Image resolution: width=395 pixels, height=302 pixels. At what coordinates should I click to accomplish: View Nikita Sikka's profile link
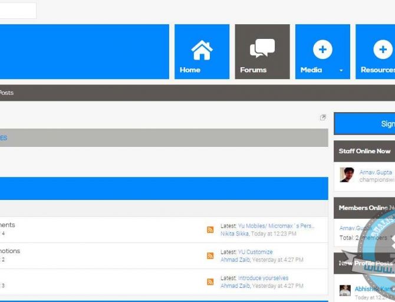pyautogui.click(x=234, y=234)
